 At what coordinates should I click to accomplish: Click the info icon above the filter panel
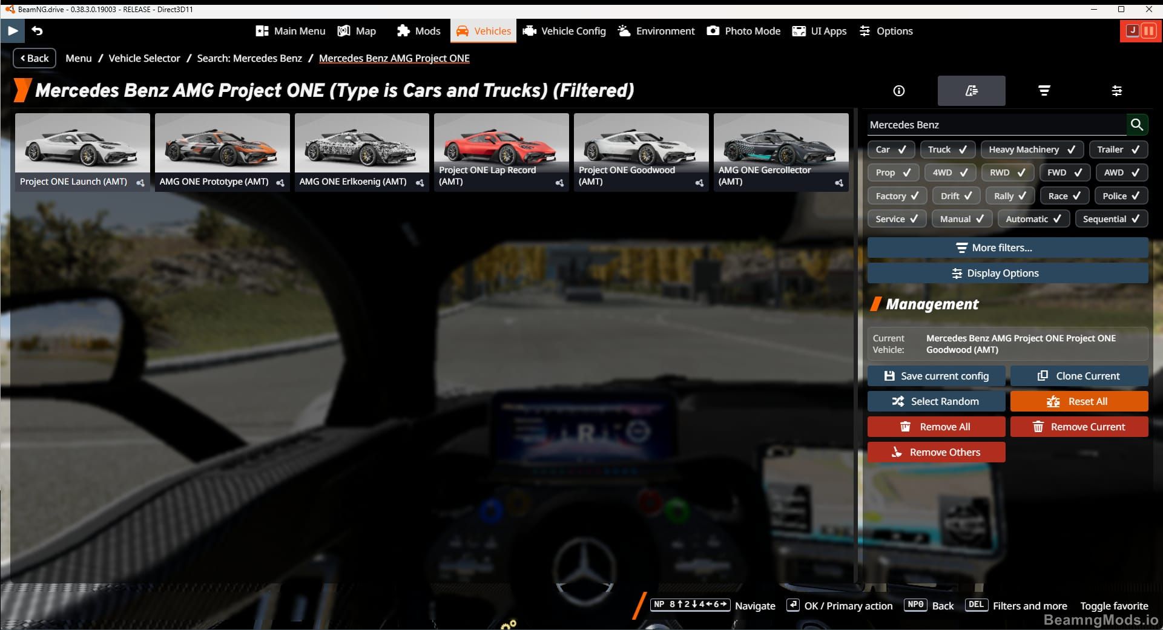[898, 91]
